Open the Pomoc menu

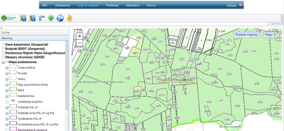coord(151,5)
